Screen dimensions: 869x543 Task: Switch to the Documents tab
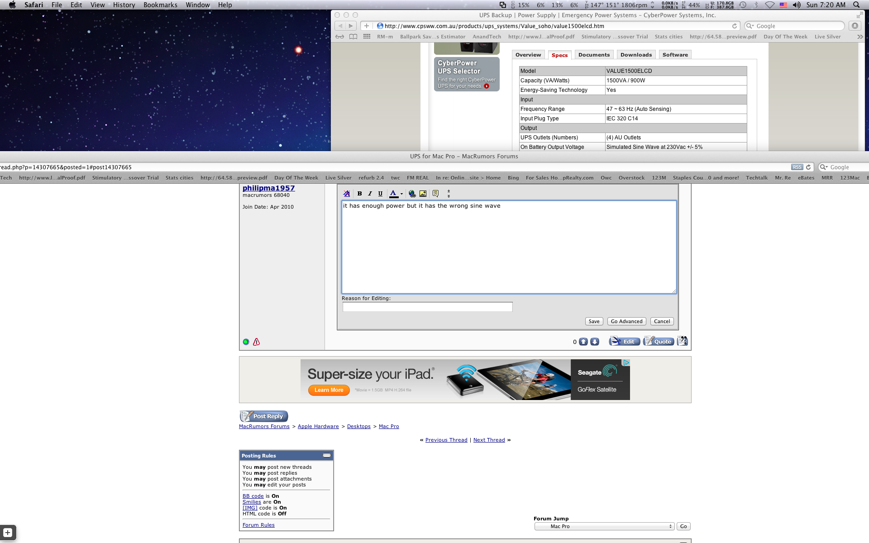point(594,55)
